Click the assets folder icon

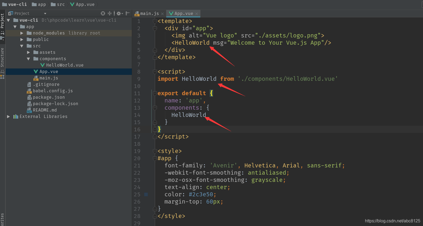36,52
